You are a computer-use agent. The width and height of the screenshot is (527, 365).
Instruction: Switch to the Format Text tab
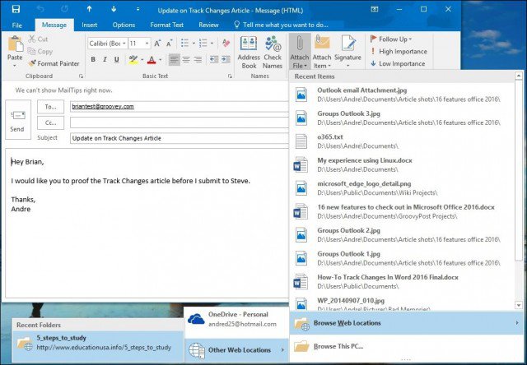click(166, 25)
